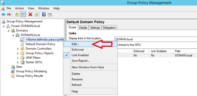Click the DOMAIN.local domain icon in tree
Image resolution: width=197 pixels, height=96 pixels.
(x=18, y=35)
